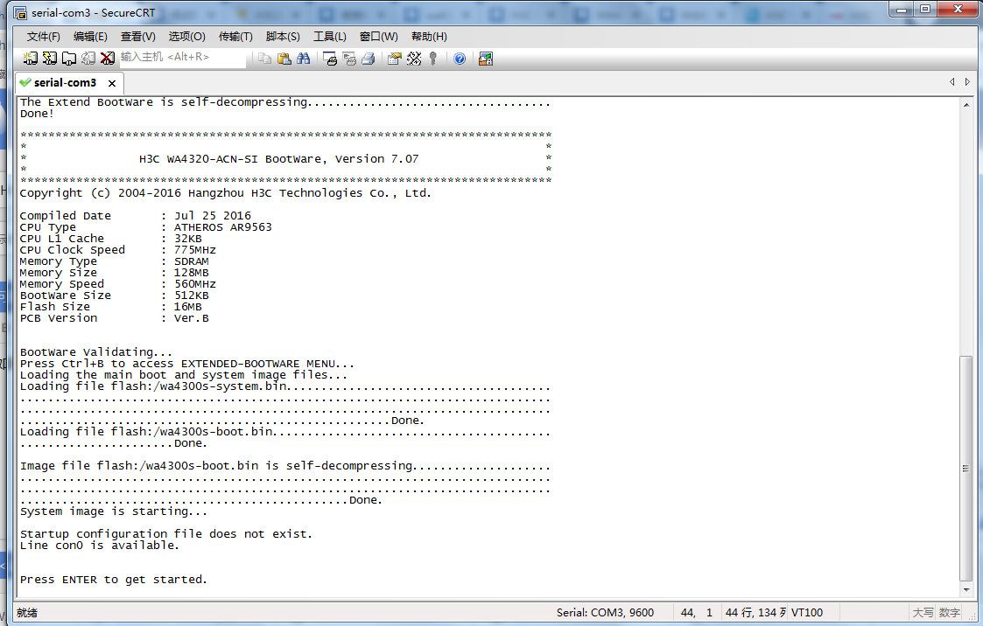Click the Copy toolbar icon
The image size is (983, 626).
[264, 59]
